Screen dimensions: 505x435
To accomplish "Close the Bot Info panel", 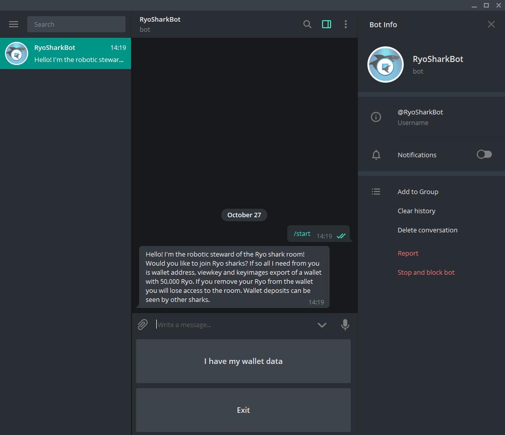I will click(x=491, y=24).
